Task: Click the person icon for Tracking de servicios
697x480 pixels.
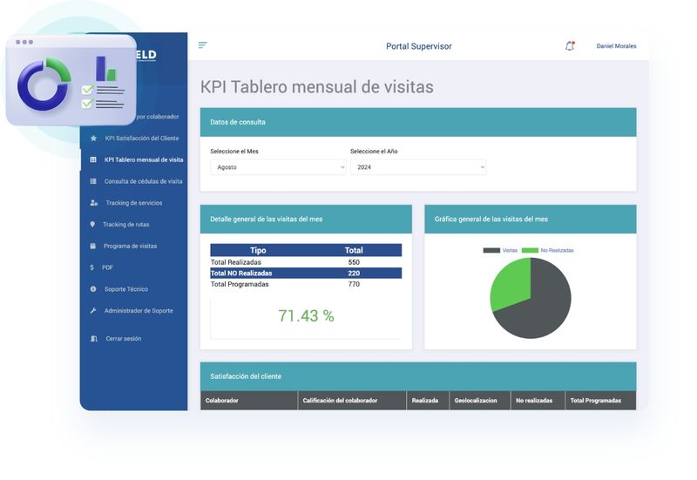Action: (94, 203)
